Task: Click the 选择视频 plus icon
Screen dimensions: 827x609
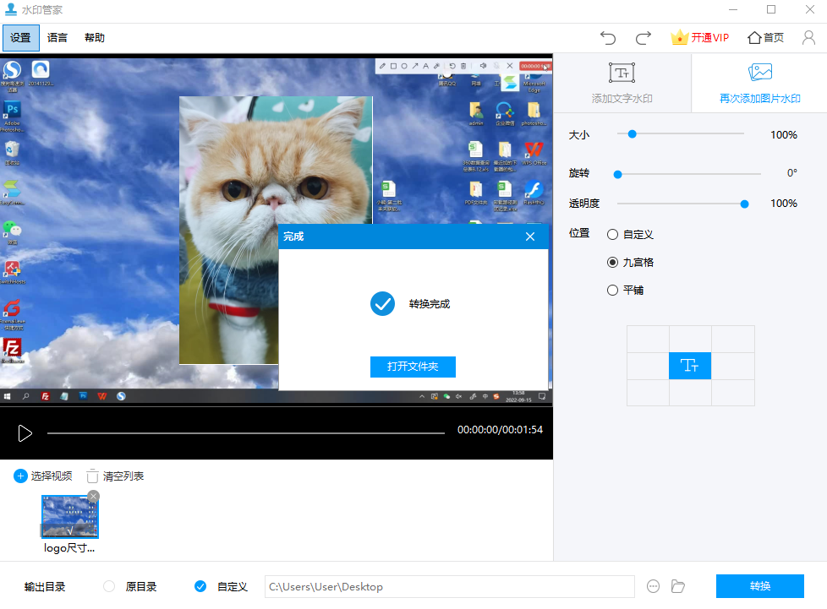Action: (x=20, y=476)
